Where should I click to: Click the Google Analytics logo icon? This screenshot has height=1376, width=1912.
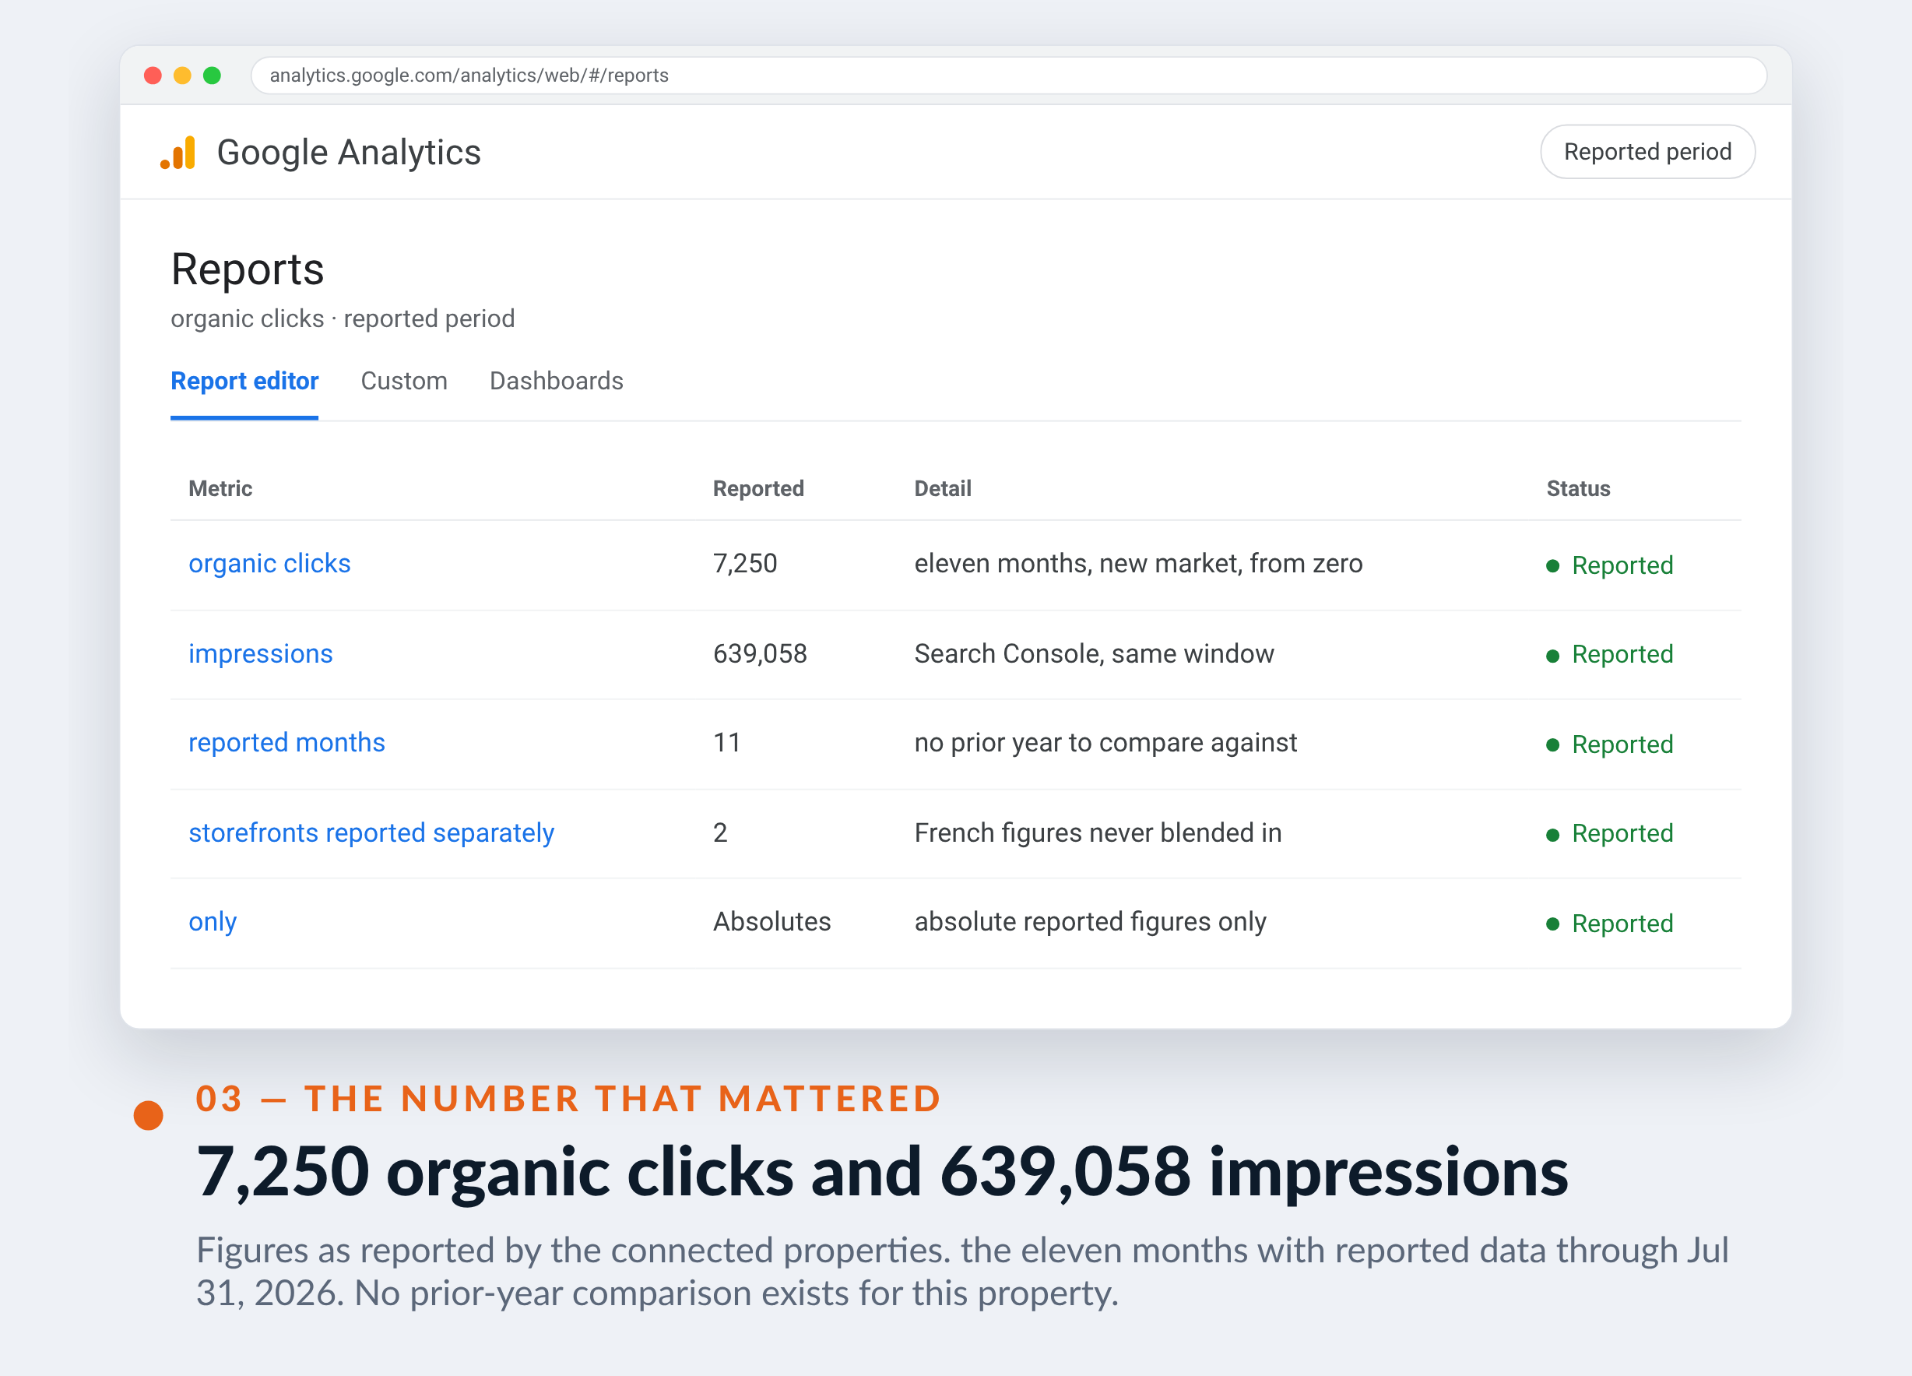[177, 153]
